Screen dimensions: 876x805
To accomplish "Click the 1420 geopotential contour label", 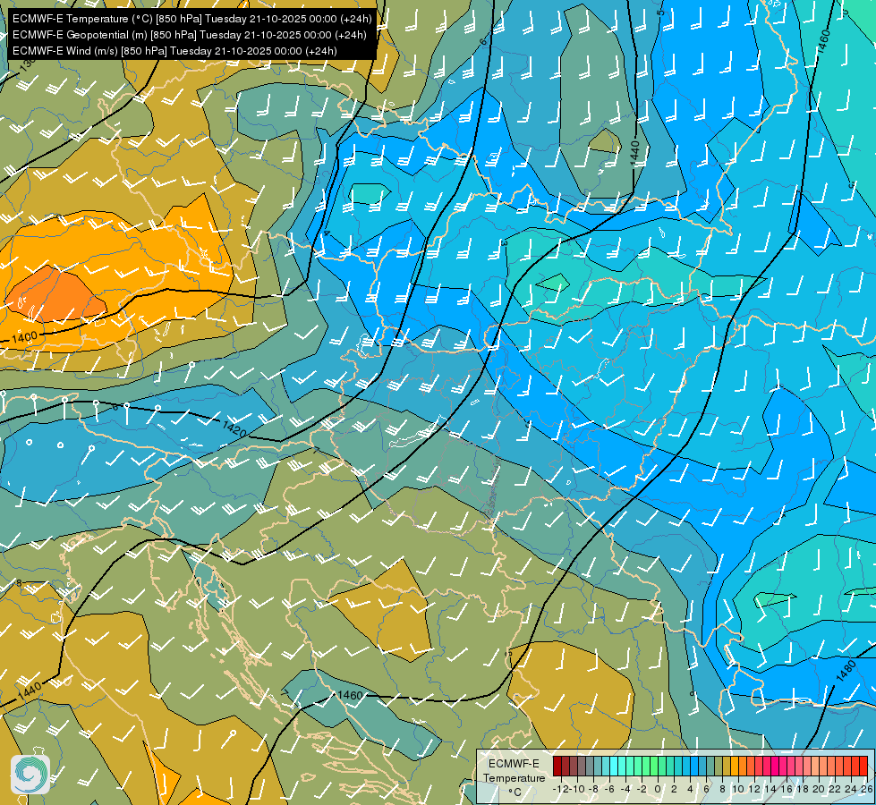I will coord(234,428).
